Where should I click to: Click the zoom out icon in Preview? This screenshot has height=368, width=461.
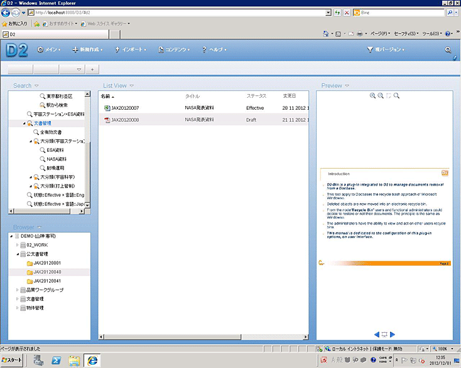click(381, 96)
